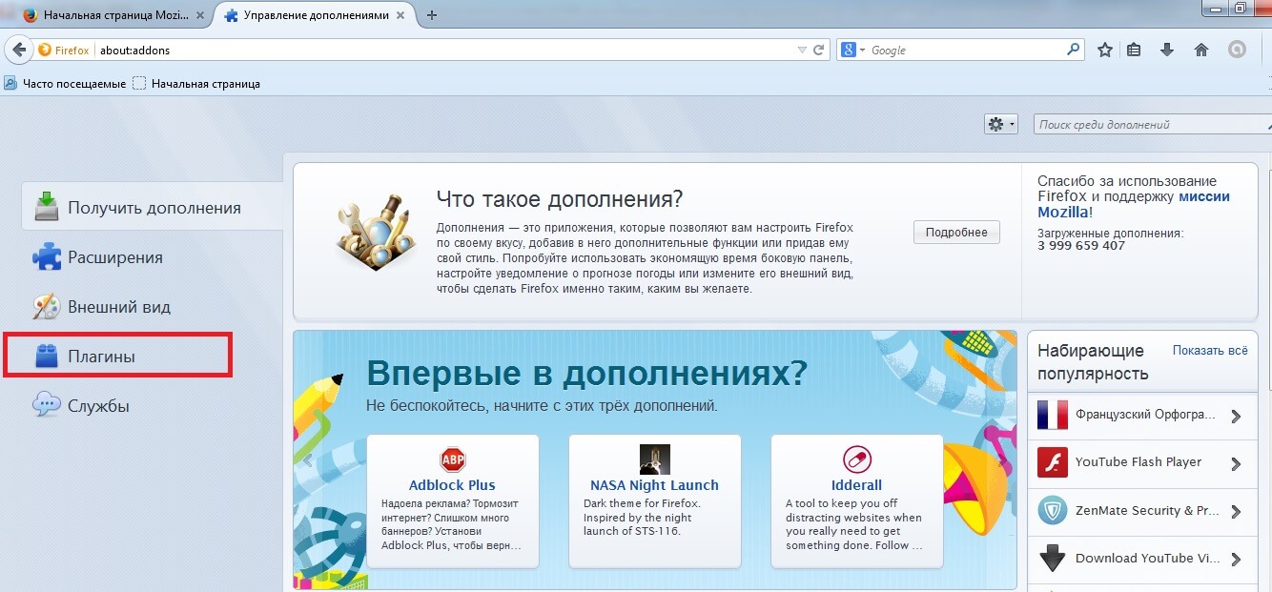Image resolution: width=1272 pixels, height=592 pixels.
Task: Open the Idderall add-on card
Action: [857, 500]
